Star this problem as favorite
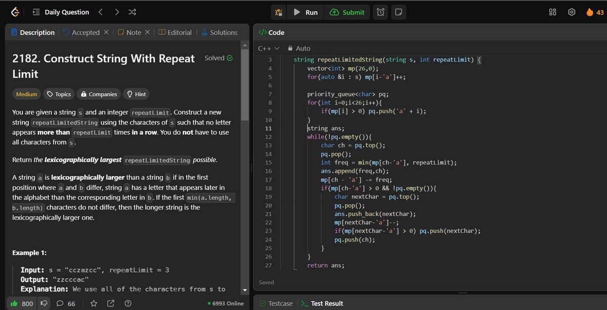This screenshot has width=607, height=310. click(x=93, y=303)
